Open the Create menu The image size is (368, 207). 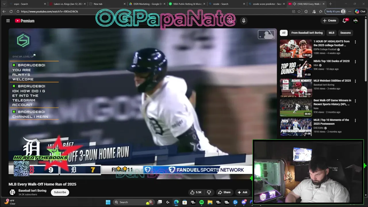[x=329, y=20]
